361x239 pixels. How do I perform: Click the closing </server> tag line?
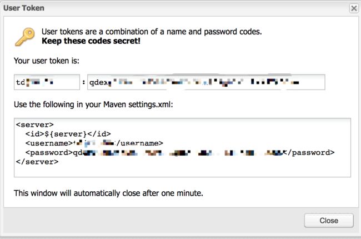click(x=37, y=162)
